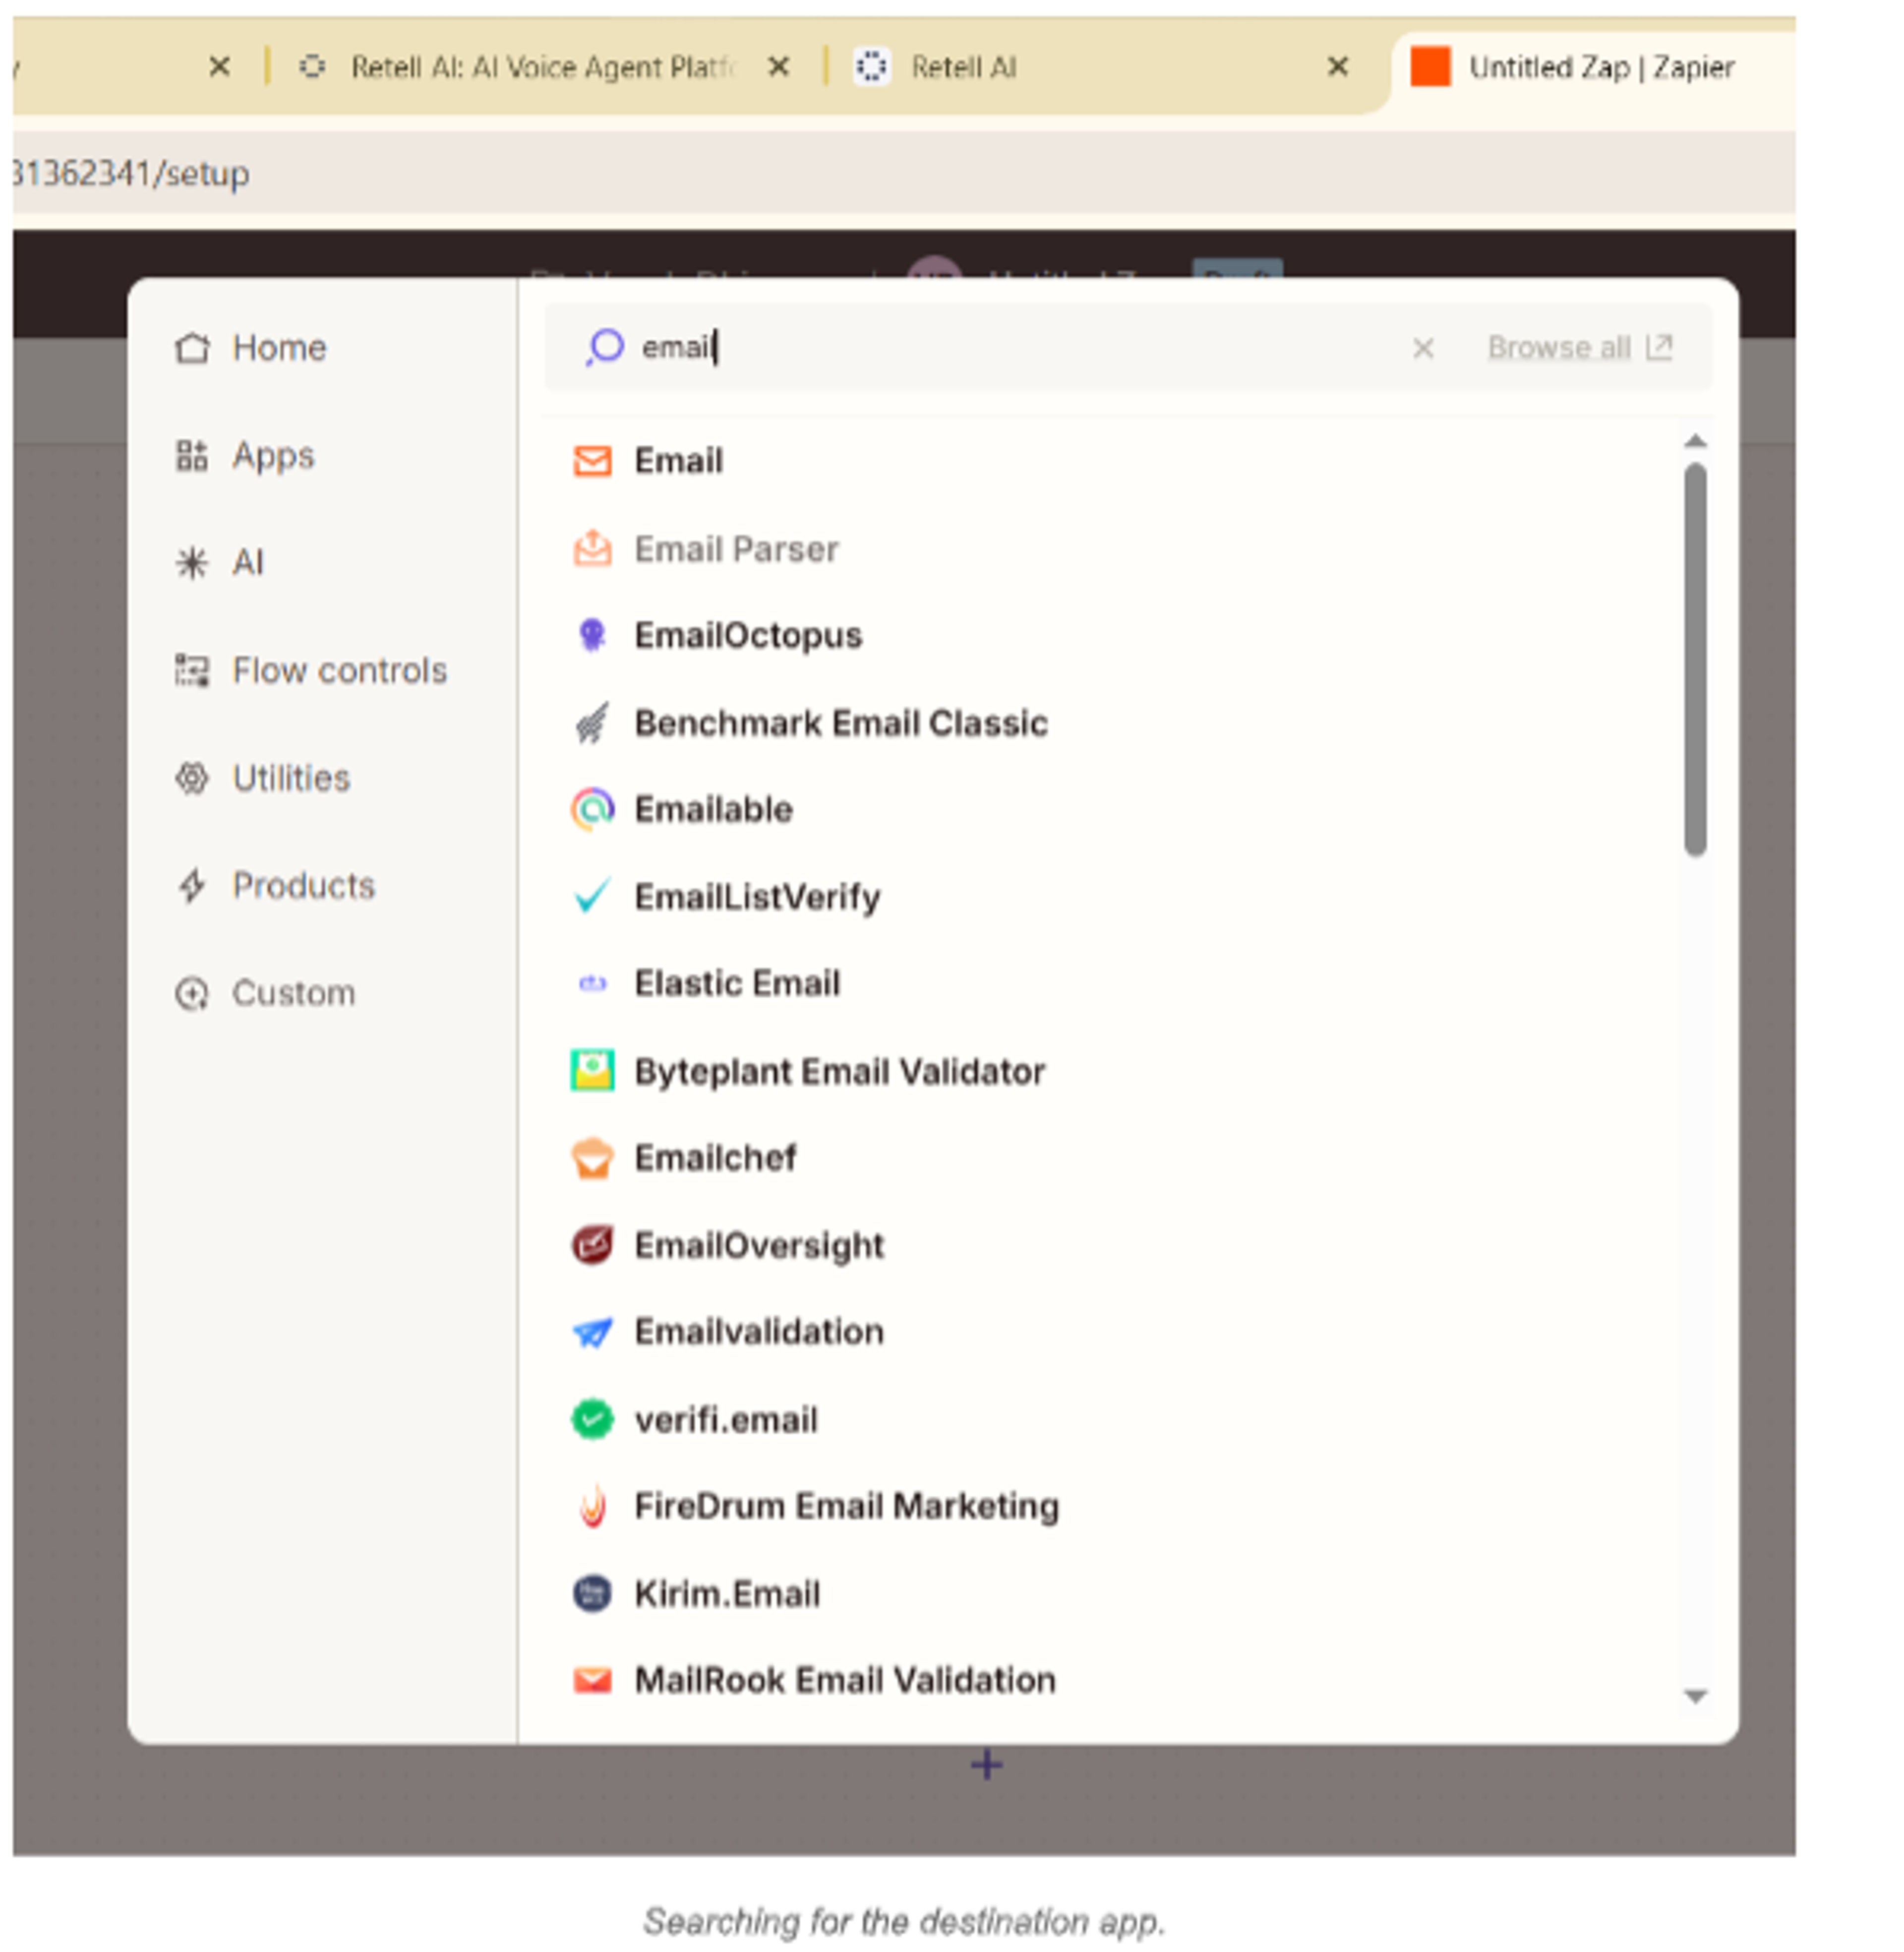Click the Emailable circular icon
1904x1952 pixels.
592,809
